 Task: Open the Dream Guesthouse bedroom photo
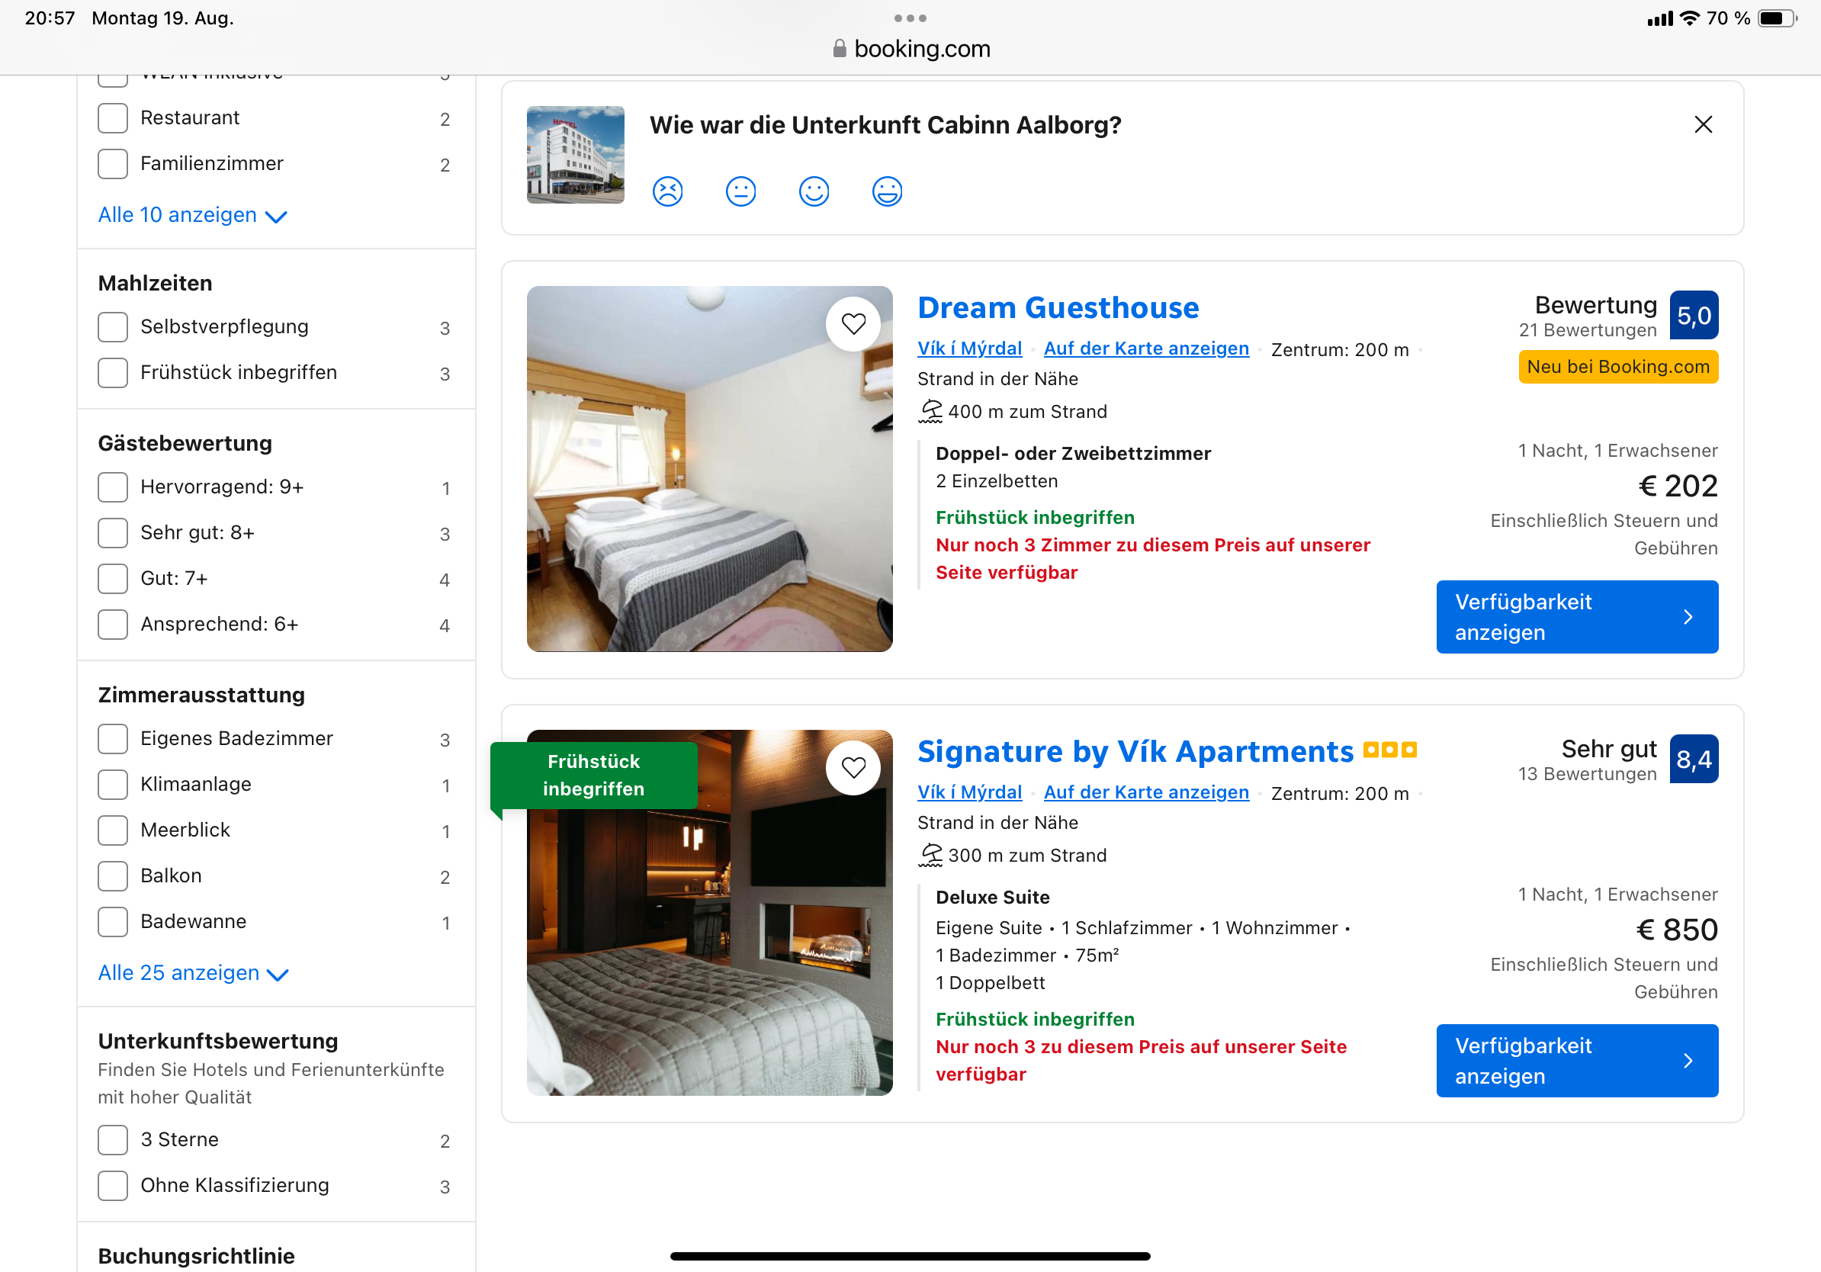pos(709,469)
